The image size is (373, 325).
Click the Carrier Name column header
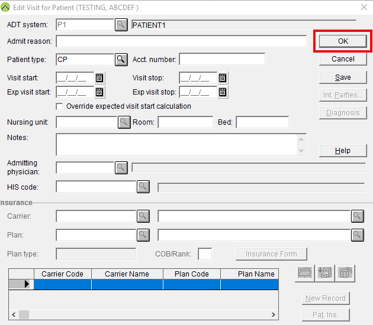click(x=127, y=274)
